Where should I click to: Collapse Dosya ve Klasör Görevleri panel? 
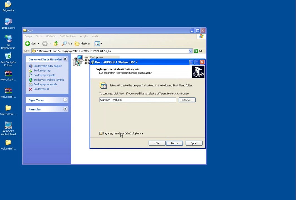coord(65,59)
